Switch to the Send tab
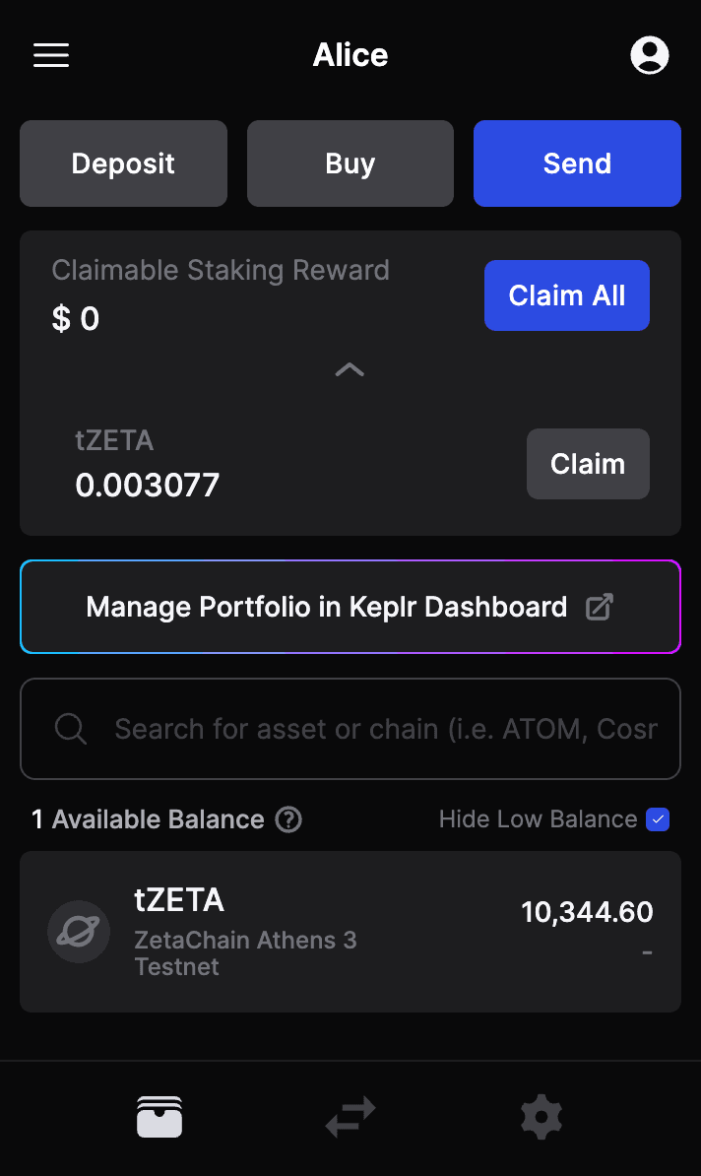 (577, 163)
